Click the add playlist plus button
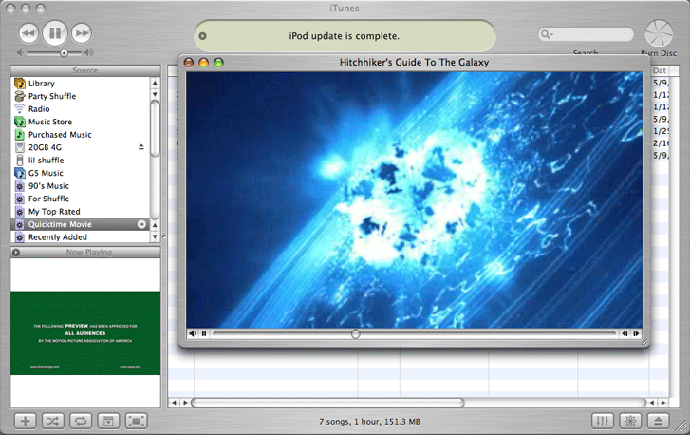The image size is (690, 435). (x=25, y=422)
